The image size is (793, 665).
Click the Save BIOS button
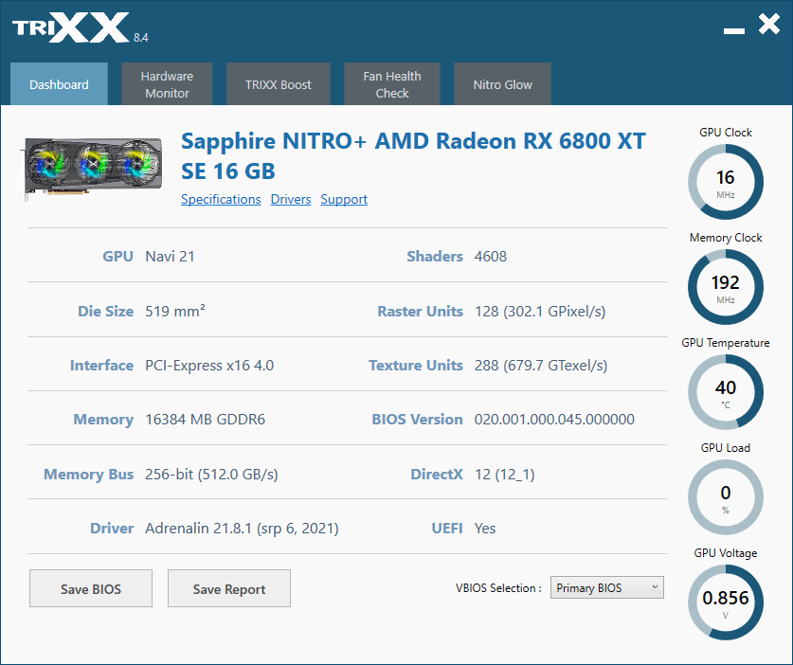91,588
